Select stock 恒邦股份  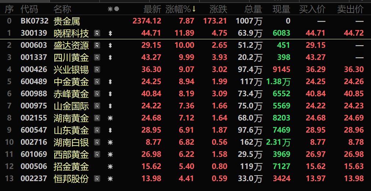[x=71, y=179]
